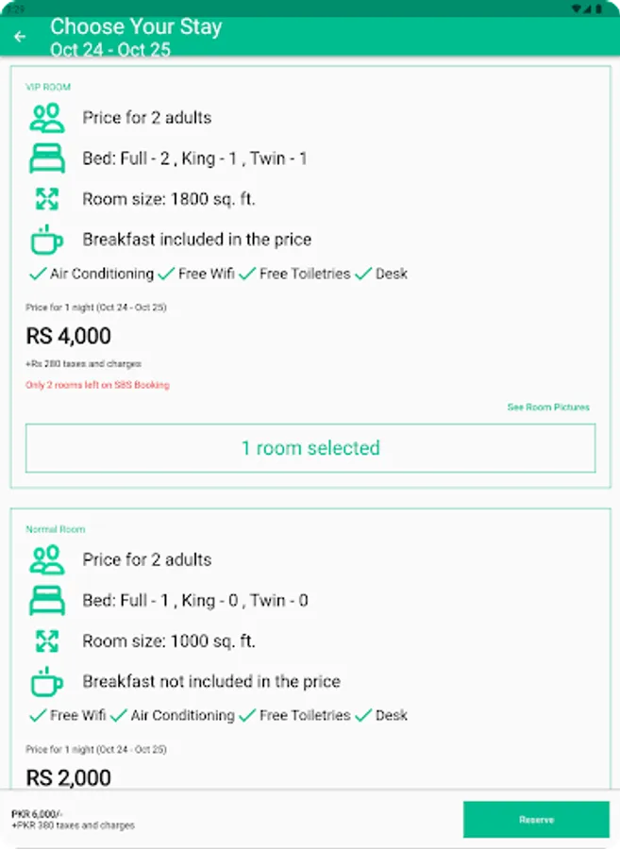Click the VIP Room Air Conditioning checkmark
The height and width of the screenshot is (849, 620).
coord(38,274)
